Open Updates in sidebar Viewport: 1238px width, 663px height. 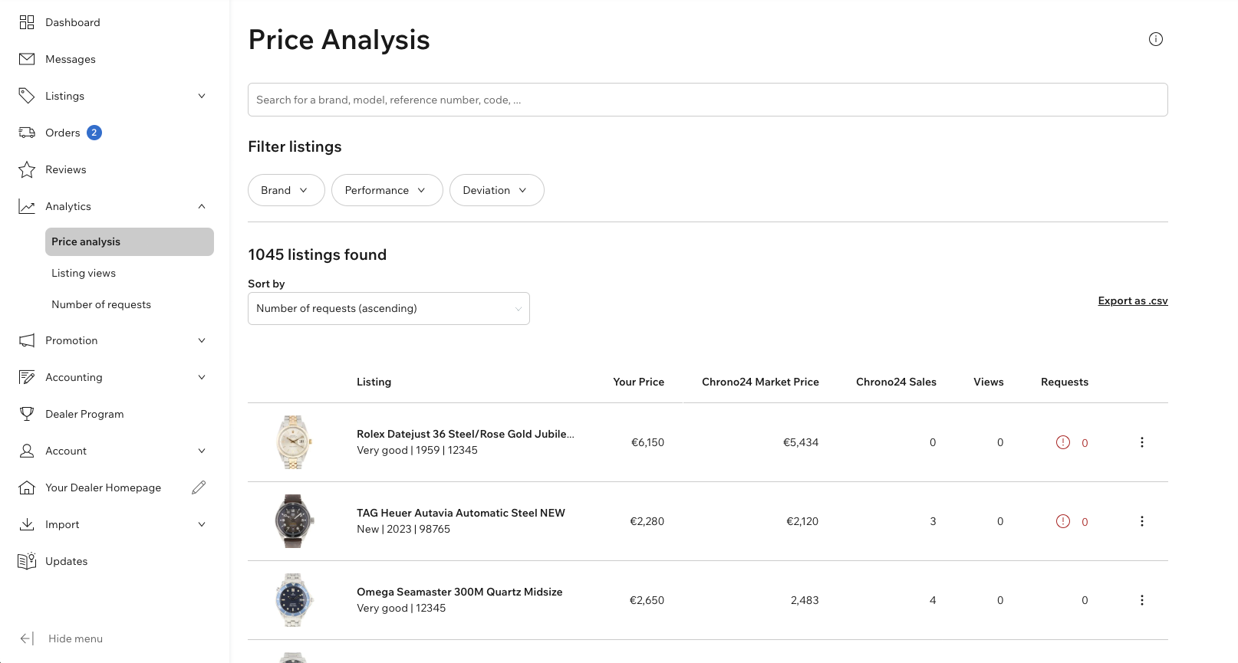67,561
